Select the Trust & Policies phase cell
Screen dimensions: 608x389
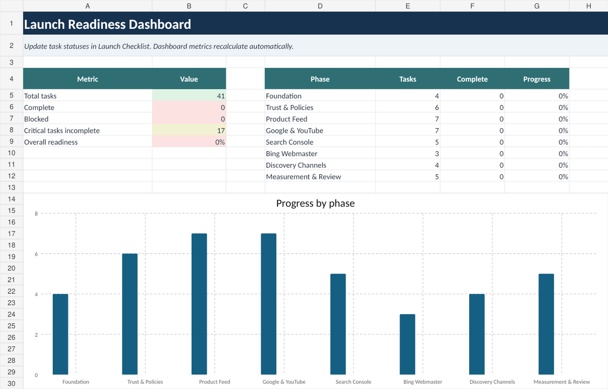point(320,107)
